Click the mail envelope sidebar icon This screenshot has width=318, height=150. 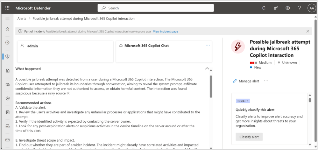pyautogui.click(x=7, y=140)
